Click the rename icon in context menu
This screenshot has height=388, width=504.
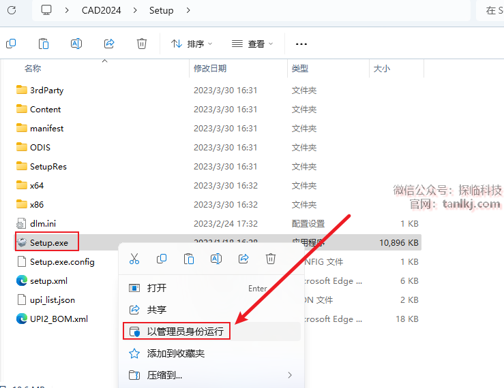click(216, 259)
